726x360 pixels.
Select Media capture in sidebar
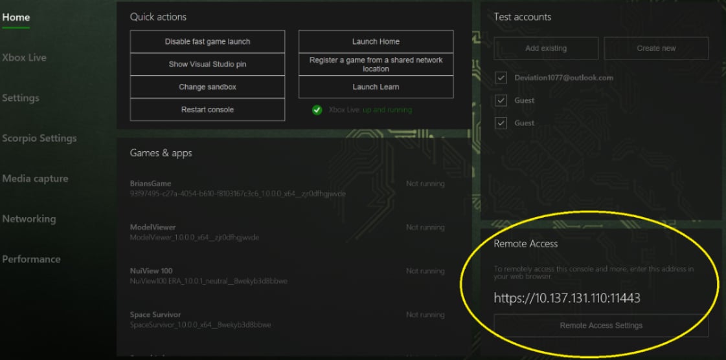point(35,178)
